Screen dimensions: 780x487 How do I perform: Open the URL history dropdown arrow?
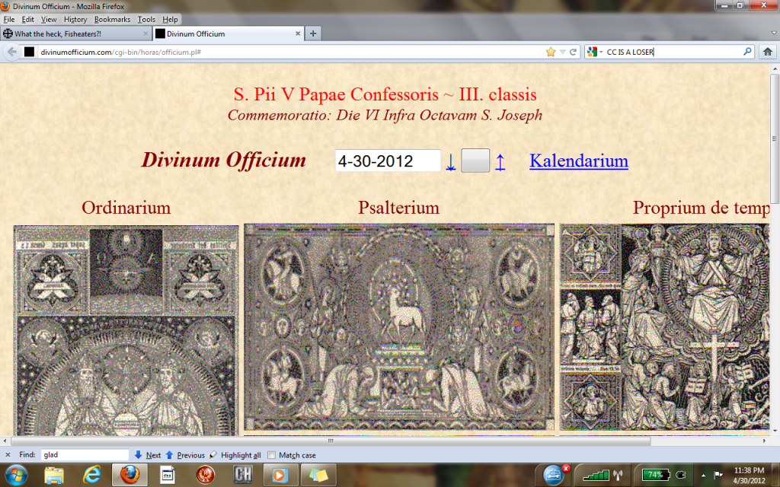562,52
